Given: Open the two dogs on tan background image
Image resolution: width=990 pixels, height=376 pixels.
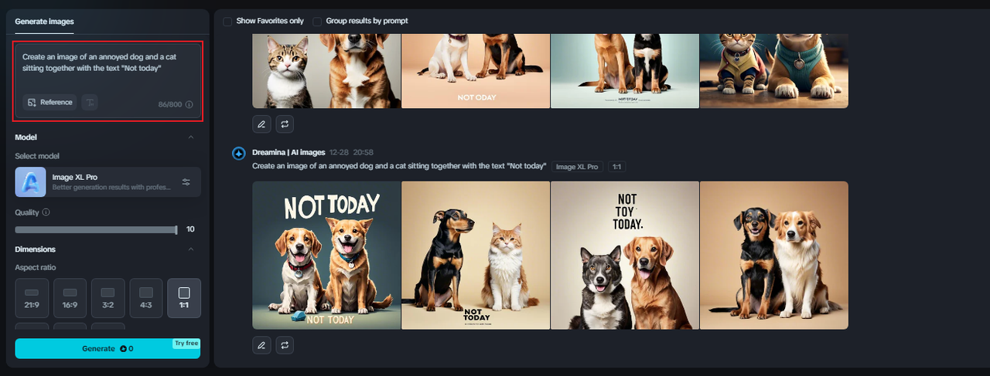Looking at the screenshot, I should tap(774, 256).
